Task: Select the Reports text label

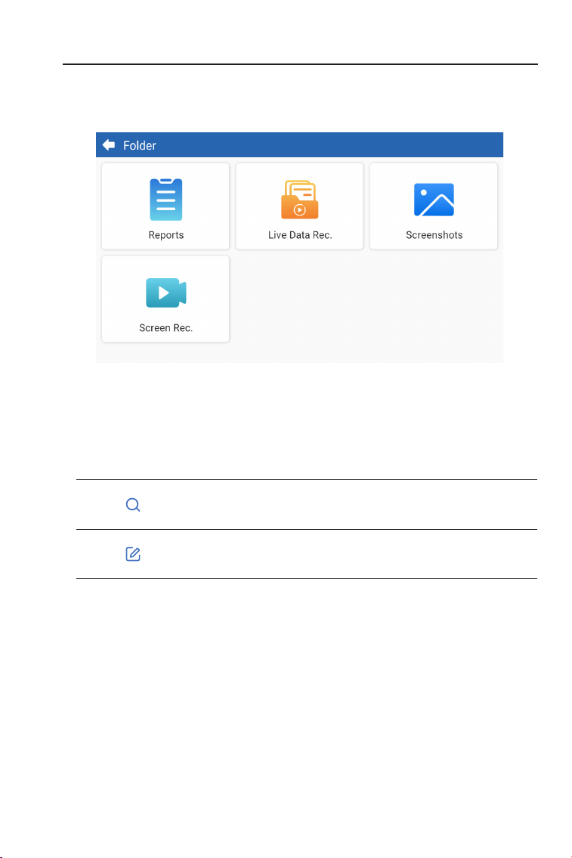Action: [166, 235]
